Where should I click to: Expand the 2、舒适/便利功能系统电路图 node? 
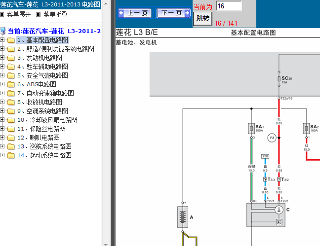point(2,48)
